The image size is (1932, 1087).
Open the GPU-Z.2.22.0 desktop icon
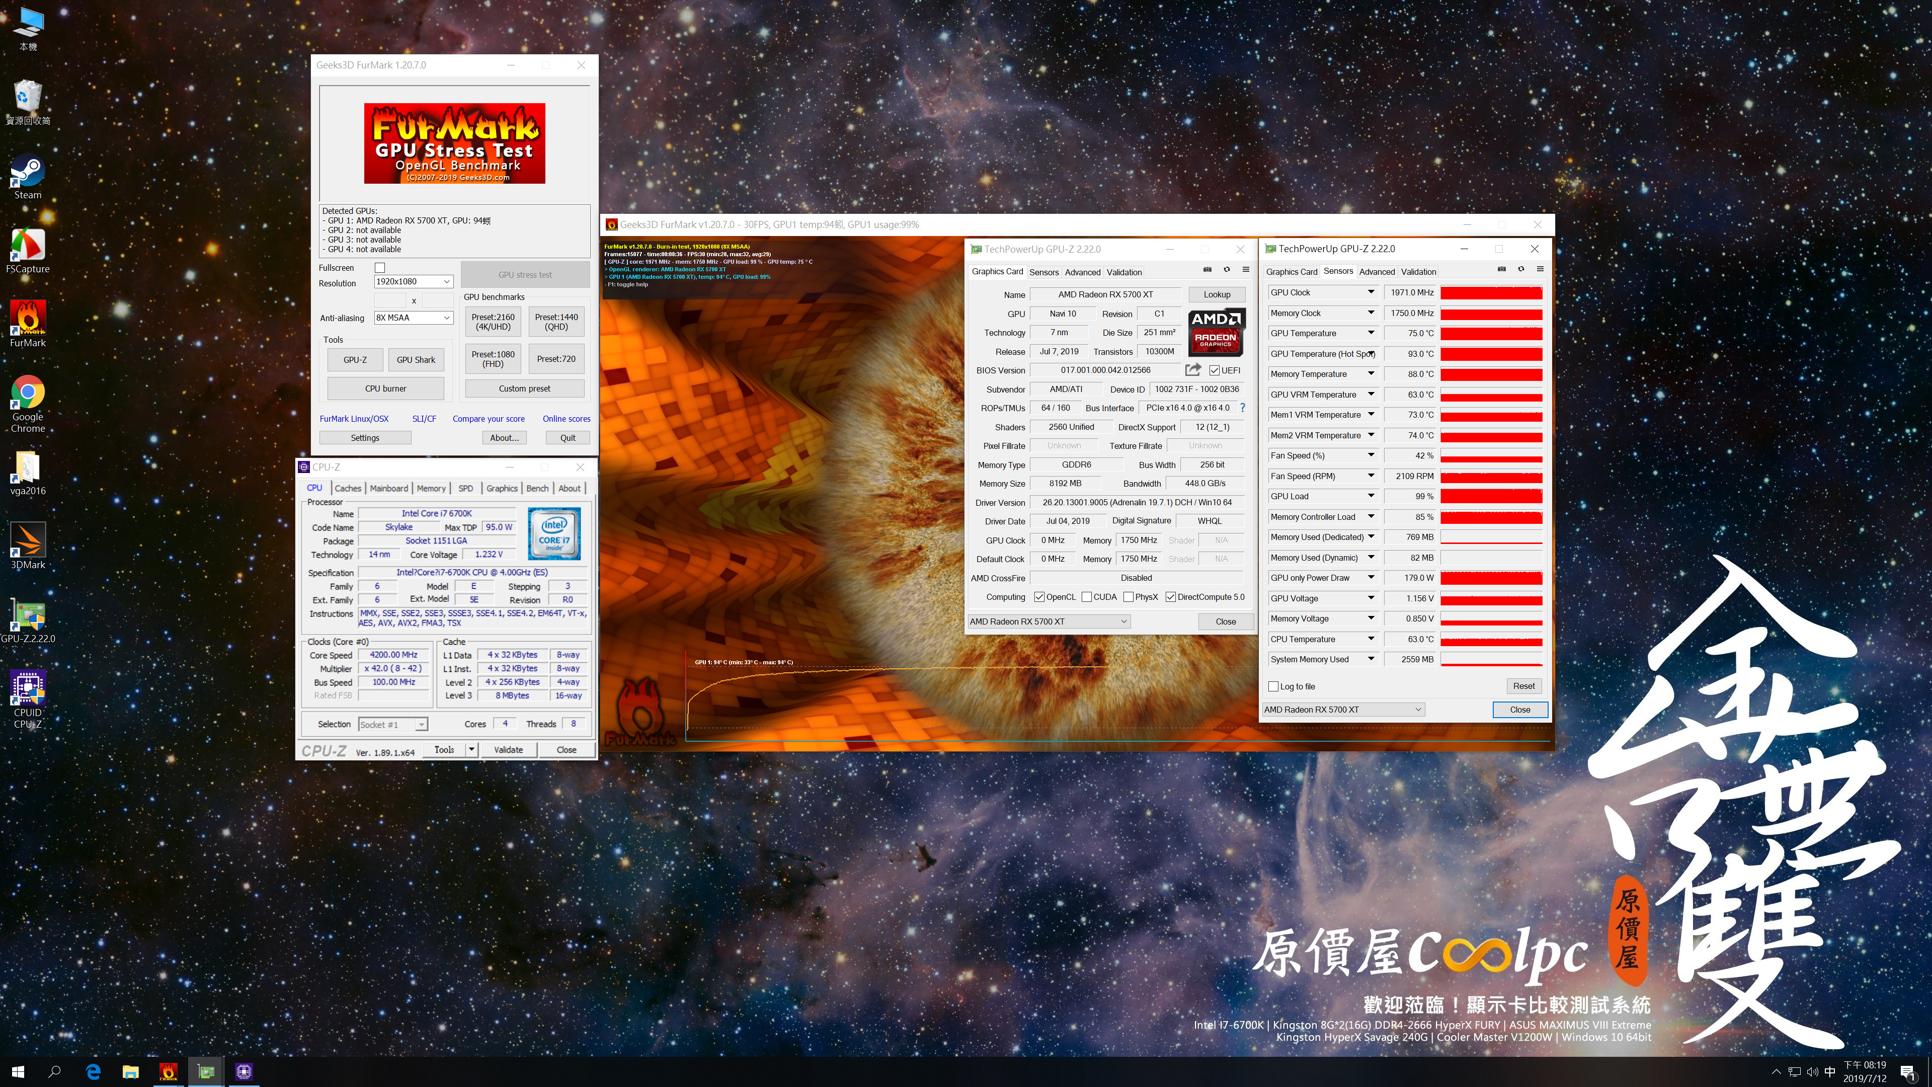(x=28, y=621)
